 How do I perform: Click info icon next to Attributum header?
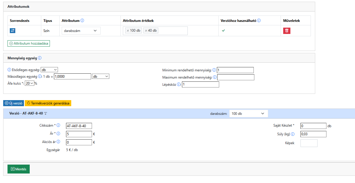coord(82,21)
